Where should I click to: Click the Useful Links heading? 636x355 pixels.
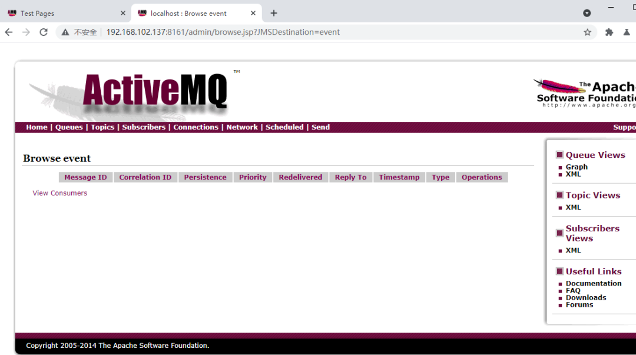click(594, 271)
